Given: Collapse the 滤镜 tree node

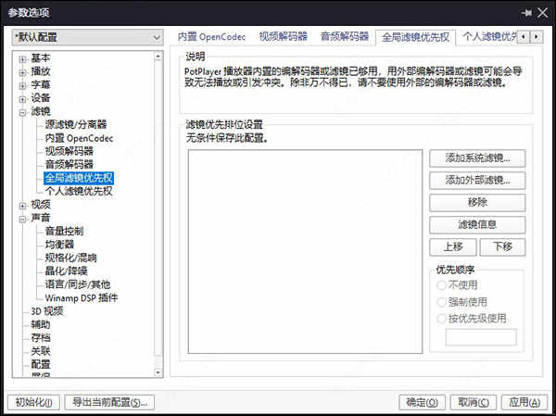Looking at the screenshot, I should 22,112.
